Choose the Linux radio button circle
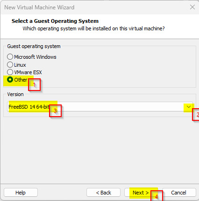Viewport: 199px width, 201px height. click(10, 64)
